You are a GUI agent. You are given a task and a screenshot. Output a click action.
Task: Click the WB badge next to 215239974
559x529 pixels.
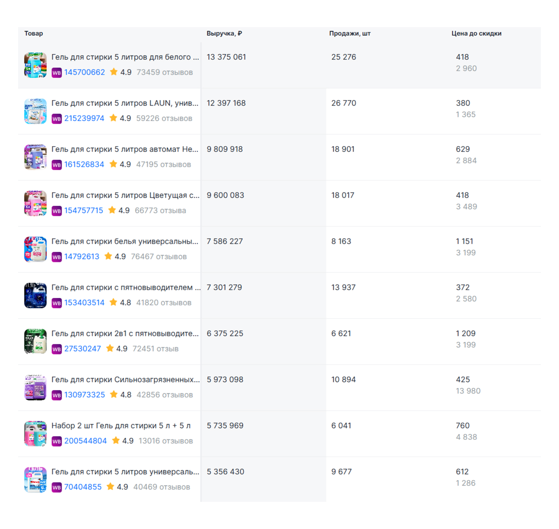(x=57, y=119)
